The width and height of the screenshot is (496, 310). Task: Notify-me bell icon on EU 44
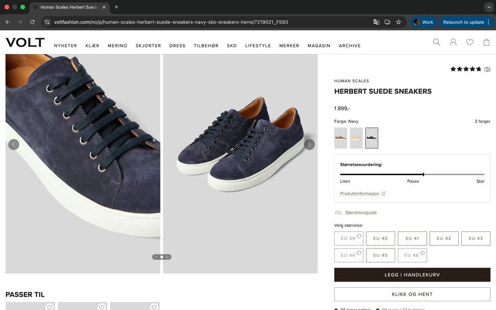click(359, 253)
